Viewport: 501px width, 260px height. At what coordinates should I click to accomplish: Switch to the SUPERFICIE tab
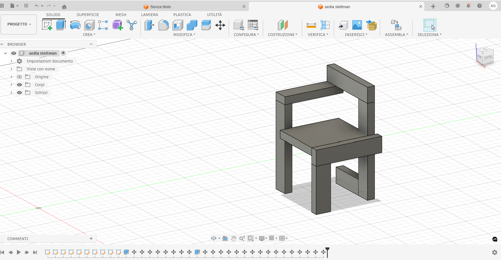click(x=88, y=15)
